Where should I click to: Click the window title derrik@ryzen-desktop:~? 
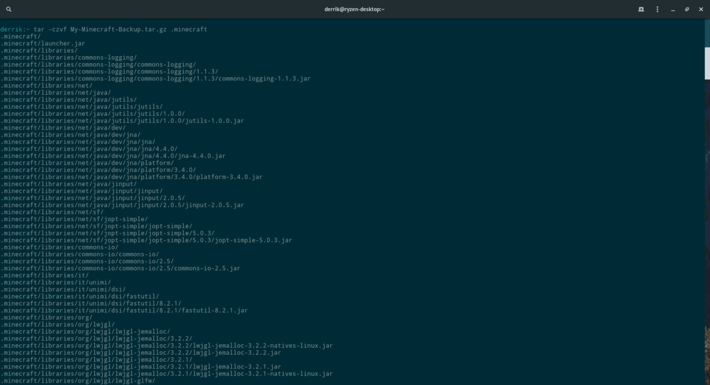pos(355,9)
